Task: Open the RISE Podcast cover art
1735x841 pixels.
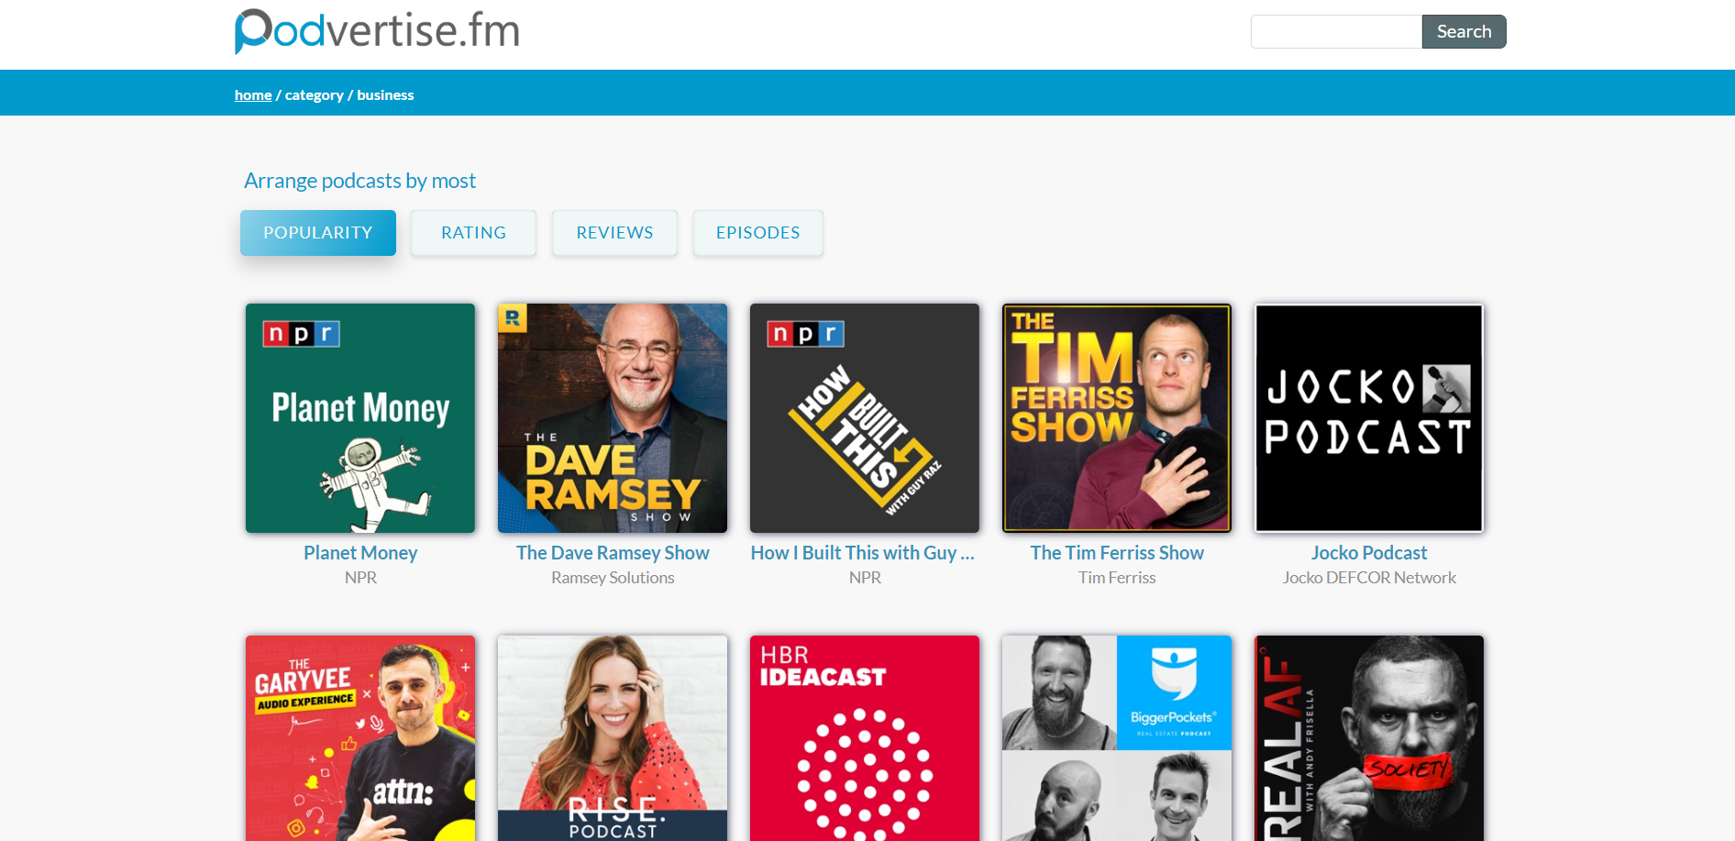Action: (x=613, y=738)
